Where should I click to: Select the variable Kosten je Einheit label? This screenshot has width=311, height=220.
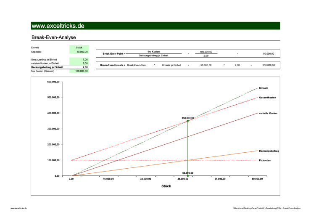point(45,64)
